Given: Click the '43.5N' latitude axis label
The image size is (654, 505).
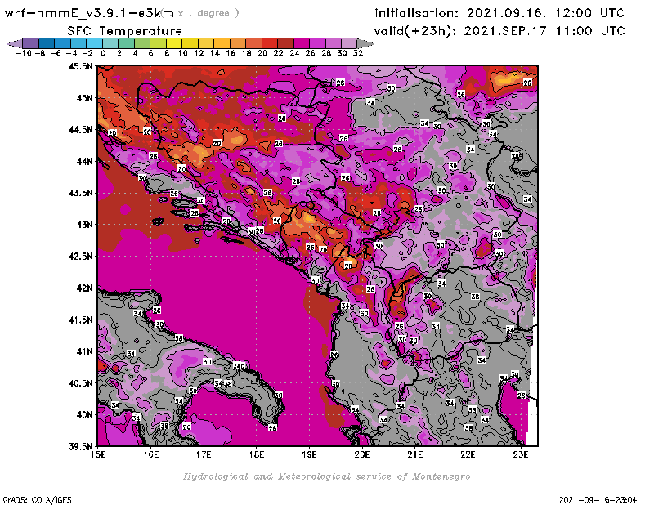Looking at the screenshot, I should (x=81, y=193).
